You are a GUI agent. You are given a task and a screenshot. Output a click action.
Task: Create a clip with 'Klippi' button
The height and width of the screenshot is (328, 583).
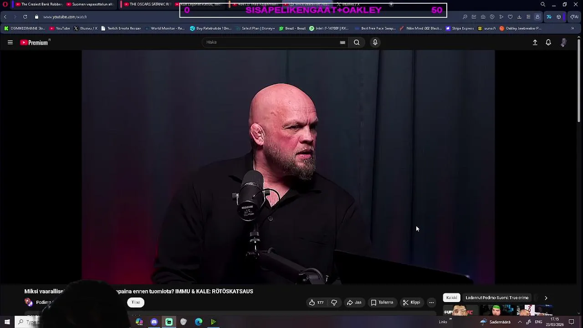(x=411, y=302)
